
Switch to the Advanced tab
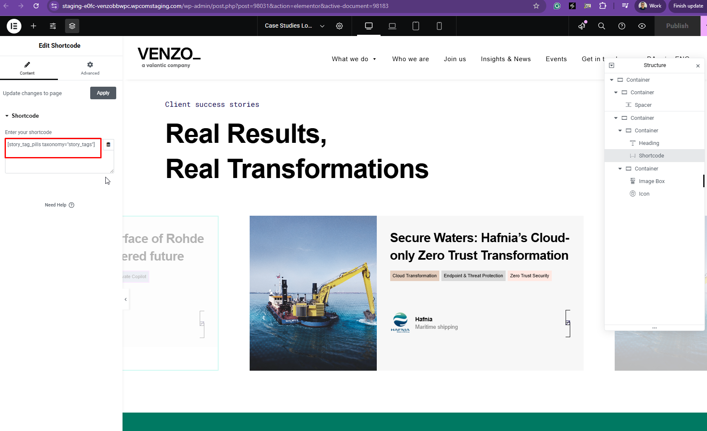click(x=90, y=68)
